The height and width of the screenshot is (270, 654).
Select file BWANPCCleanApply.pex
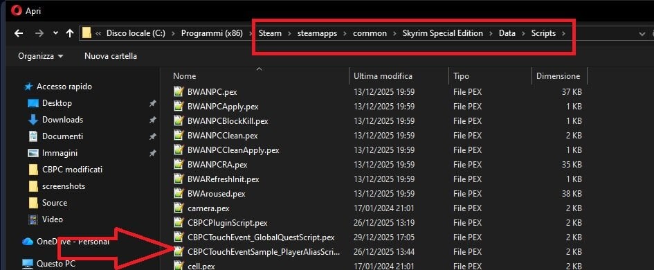point(233,150)
